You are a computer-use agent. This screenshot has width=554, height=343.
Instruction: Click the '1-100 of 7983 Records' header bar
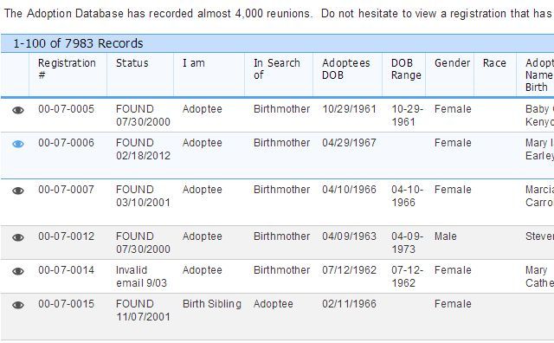pos(277,43)
